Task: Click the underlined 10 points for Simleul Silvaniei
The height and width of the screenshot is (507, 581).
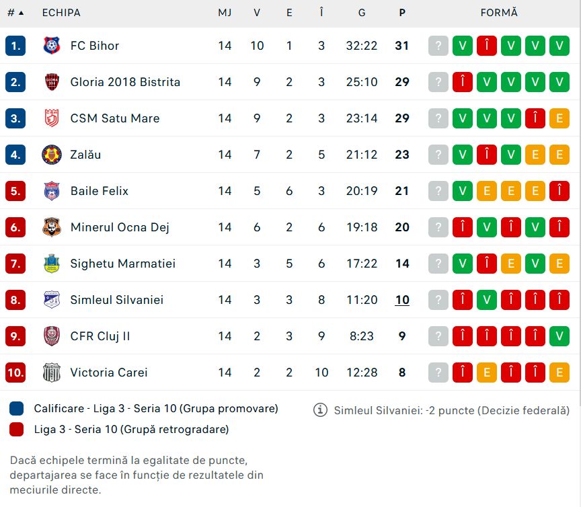Action: click(402, 300)
